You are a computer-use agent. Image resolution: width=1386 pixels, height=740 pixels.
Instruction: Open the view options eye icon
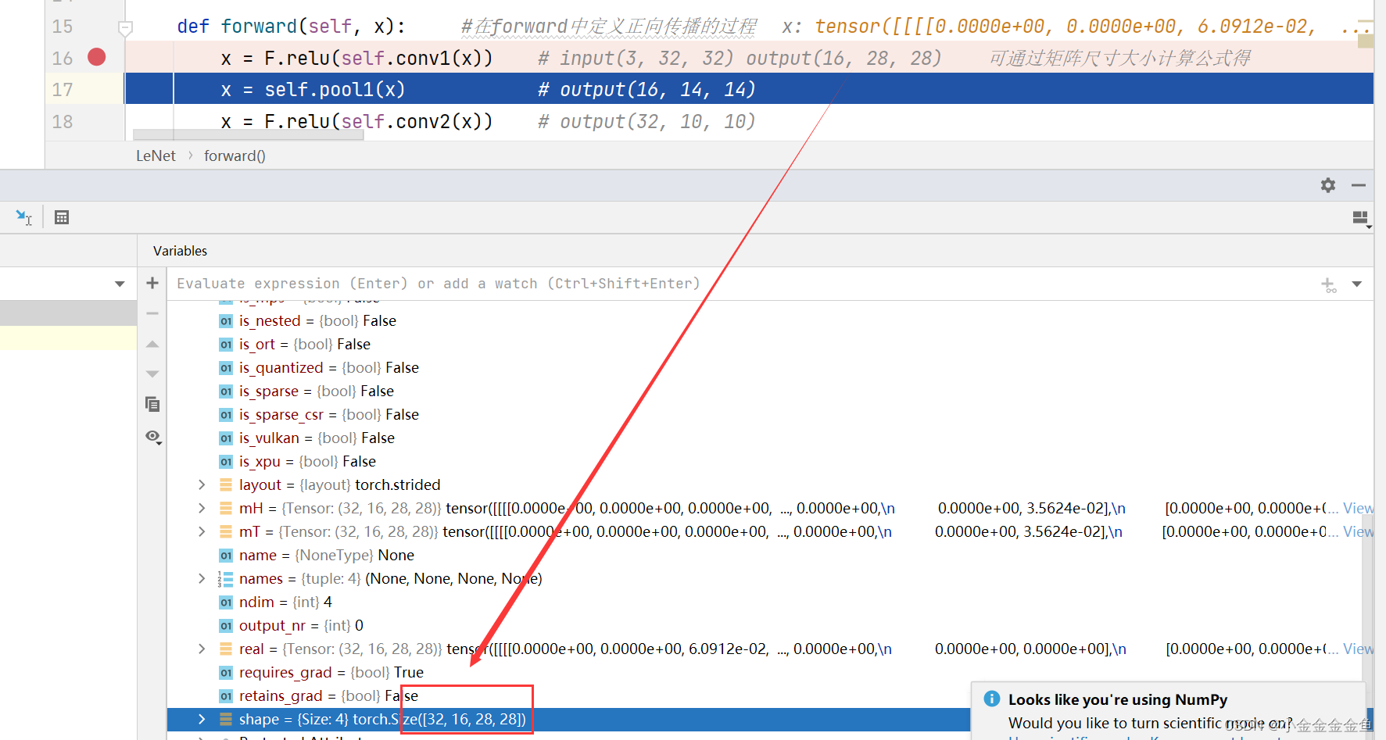[x=153, y=436]
